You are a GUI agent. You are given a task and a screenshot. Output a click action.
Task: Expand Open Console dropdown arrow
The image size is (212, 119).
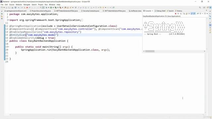[207, 14]
